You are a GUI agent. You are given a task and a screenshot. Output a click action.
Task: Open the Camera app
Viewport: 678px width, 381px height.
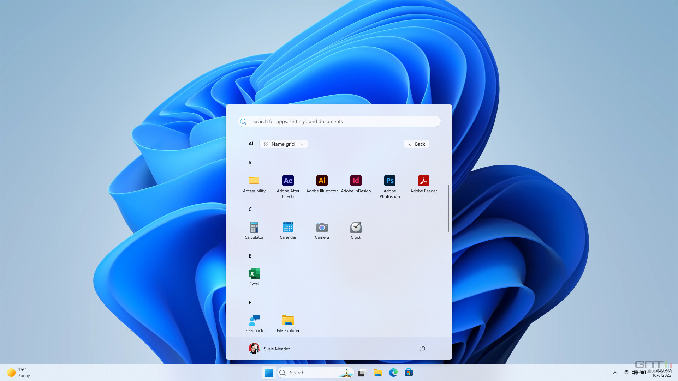tap(322, 227)
